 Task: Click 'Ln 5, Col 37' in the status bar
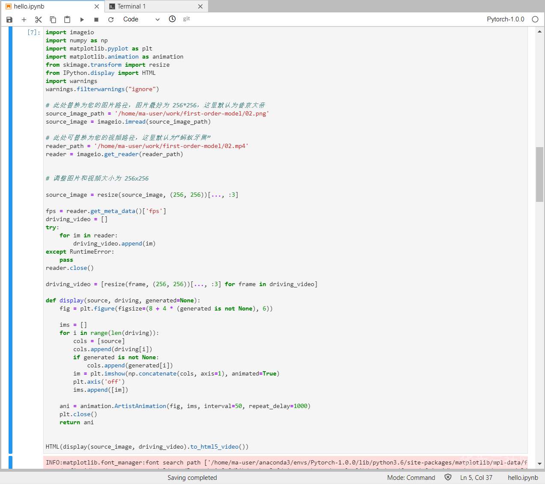(476, 478)
